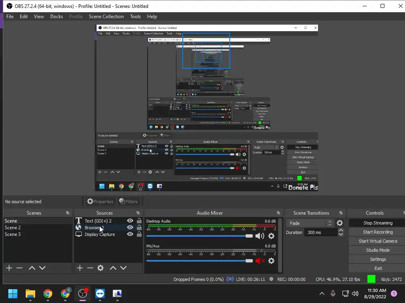Click the OBS Studio taskbar icon

pos(83,293)
